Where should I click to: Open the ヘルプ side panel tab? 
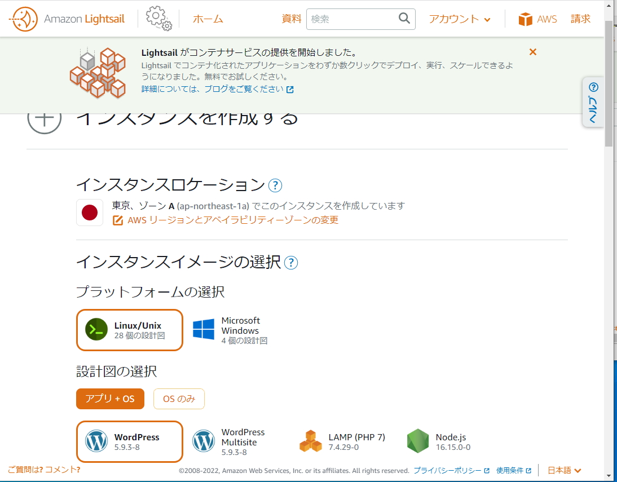pos(593,102)
